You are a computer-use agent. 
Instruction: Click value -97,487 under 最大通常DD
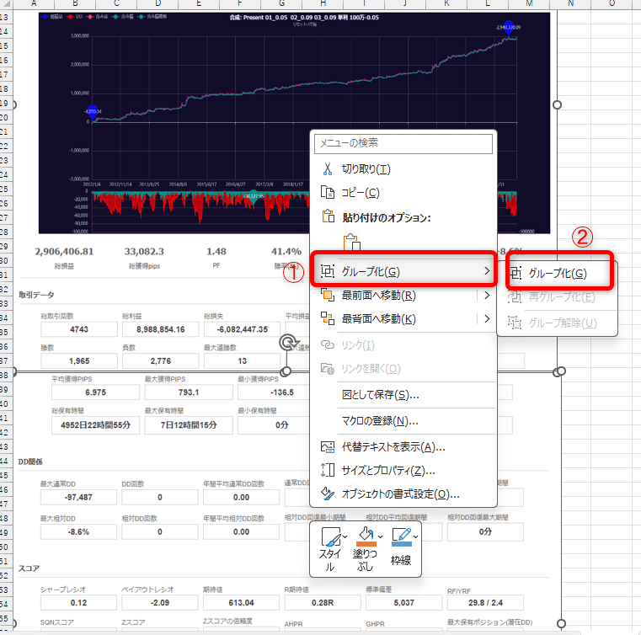pyautogui.click(x=78, y=497)
